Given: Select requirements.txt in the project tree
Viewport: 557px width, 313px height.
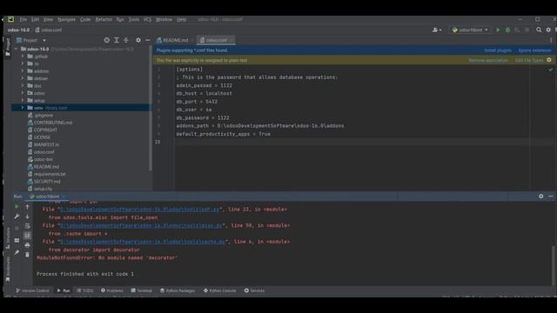Looking at the screenshot, I should [x=50, y=174].
